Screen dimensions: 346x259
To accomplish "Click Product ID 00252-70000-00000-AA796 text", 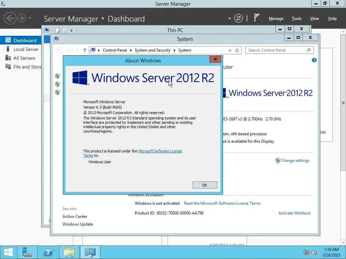I will (x=169, y=213).
